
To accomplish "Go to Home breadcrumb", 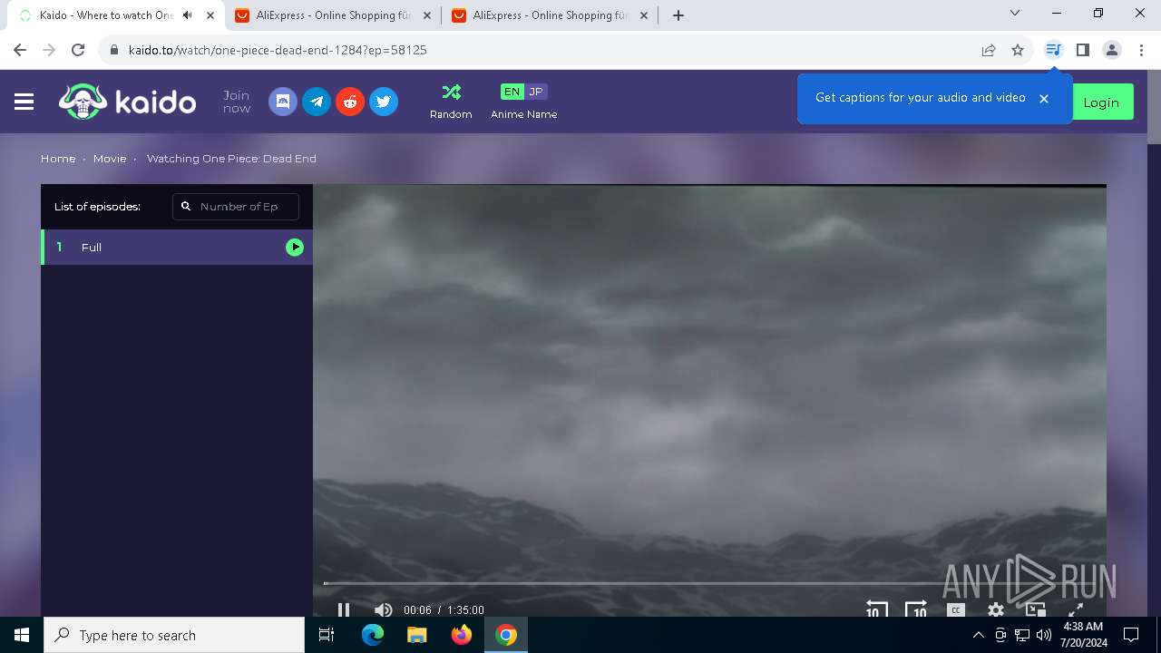I will pyautogui.click(x=58, y=159).
